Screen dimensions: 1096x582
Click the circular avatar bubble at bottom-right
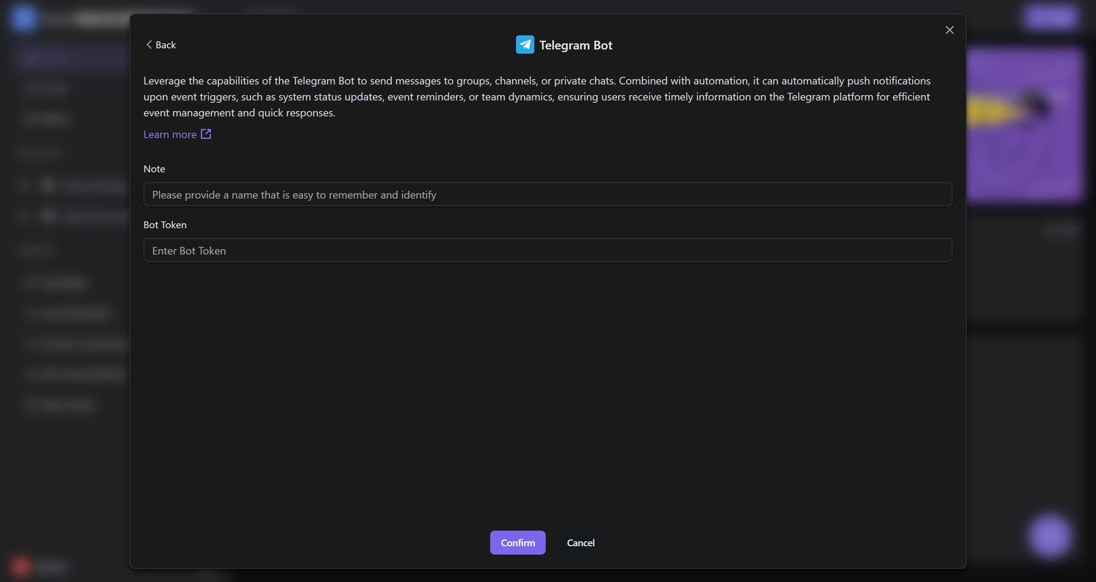point(1049,535)
